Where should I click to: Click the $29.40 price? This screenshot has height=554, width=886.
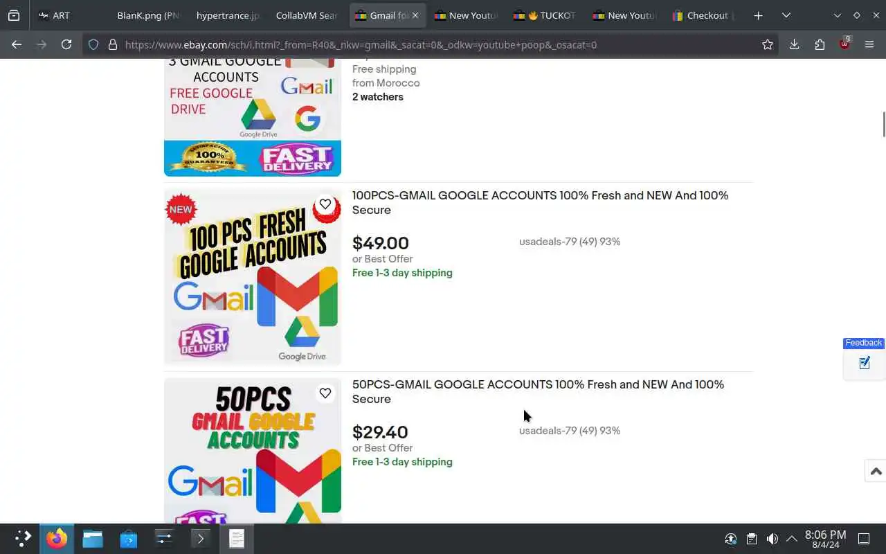(x=380, y=432)
